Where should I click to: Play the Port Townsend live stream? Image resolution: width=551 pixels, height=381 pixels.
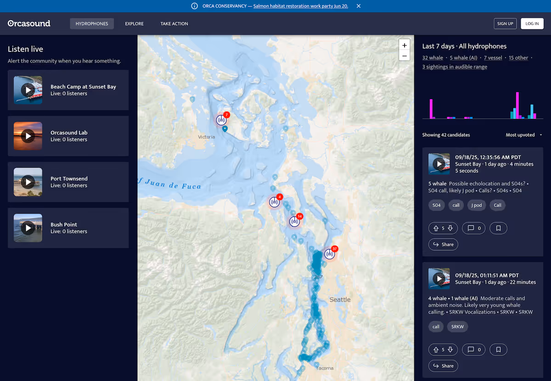coord(28,182)
